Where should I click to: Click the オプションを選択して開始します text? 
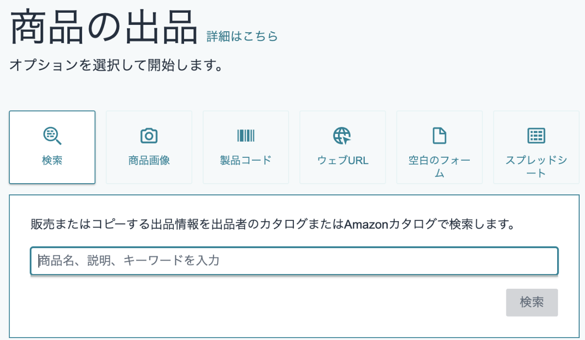[116, 65]
